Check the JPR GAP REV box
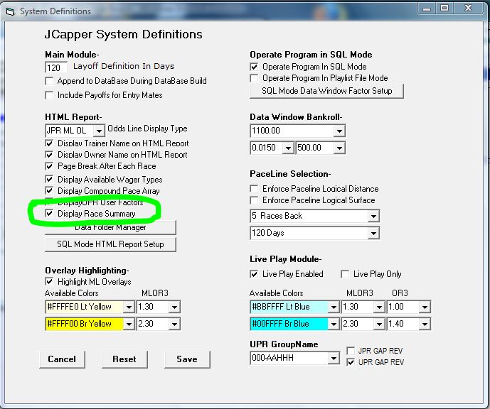 (x=351, y=351)
